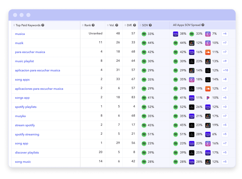
Task: Open the musica keyword link
Action: (20, 34)
